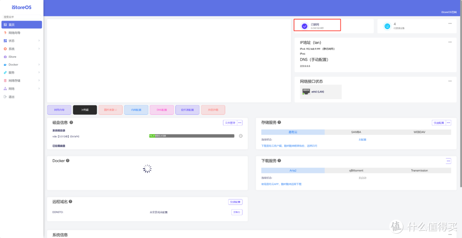This screenshot has height=238, width=462.
Task: Expand the 状态 sidebar menu chevron
Action: 39,41
